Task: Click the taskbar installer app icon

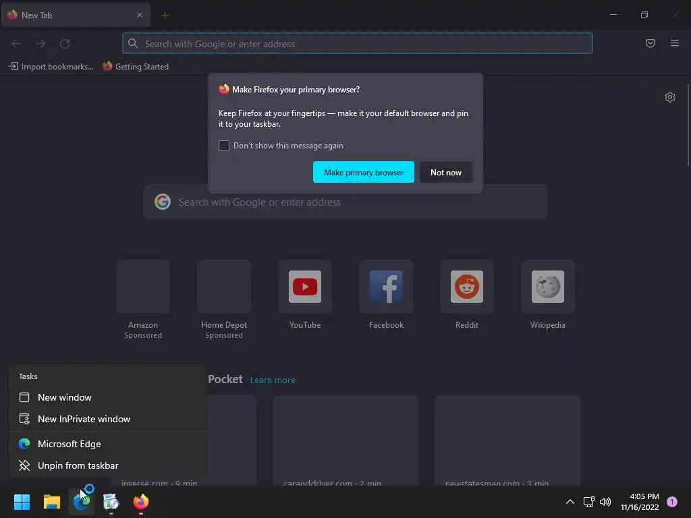Action: [111, 502]
